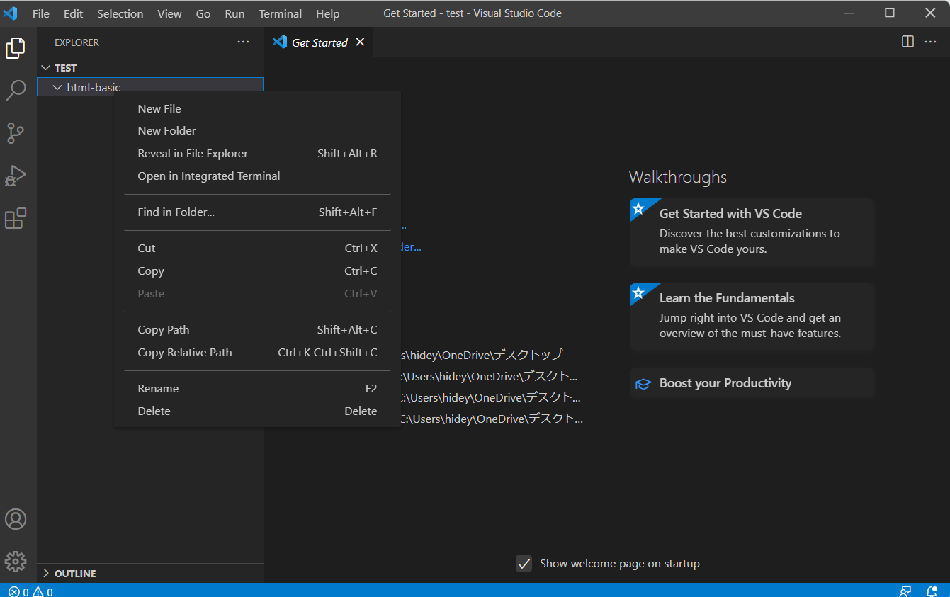This screenshot has height=597, width=950.
Task: Open the feedback icon in status bar
Action: pyautogui.click(x=905, y=591)
